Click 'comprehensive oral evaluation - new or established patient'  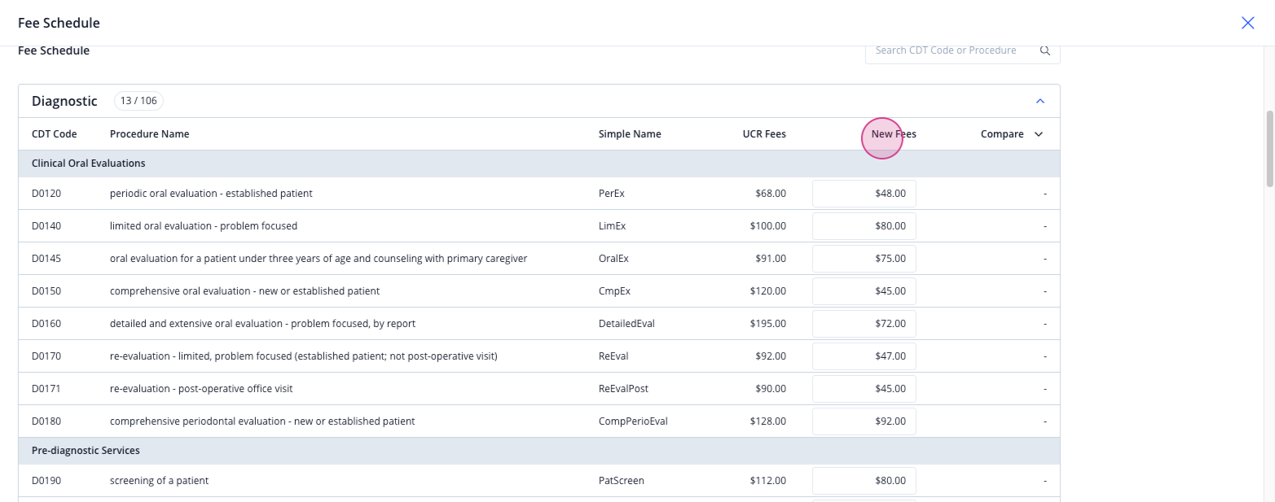(244, 291)
